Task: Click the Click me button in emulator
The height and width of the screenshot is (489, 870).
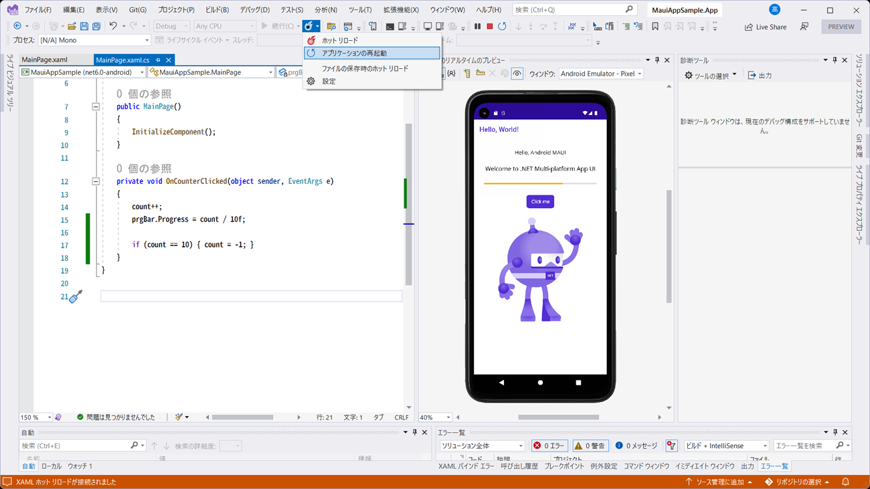Action: coord(540,201)
